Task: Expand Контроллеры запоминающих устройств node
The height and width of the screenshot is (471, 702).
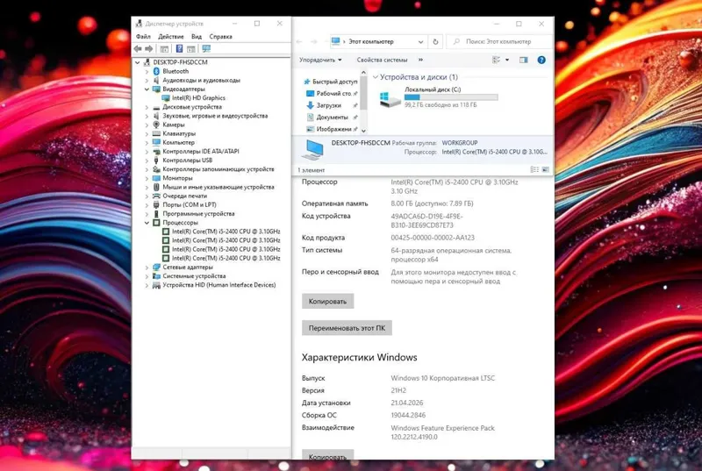Action: (x=147, y=169)
